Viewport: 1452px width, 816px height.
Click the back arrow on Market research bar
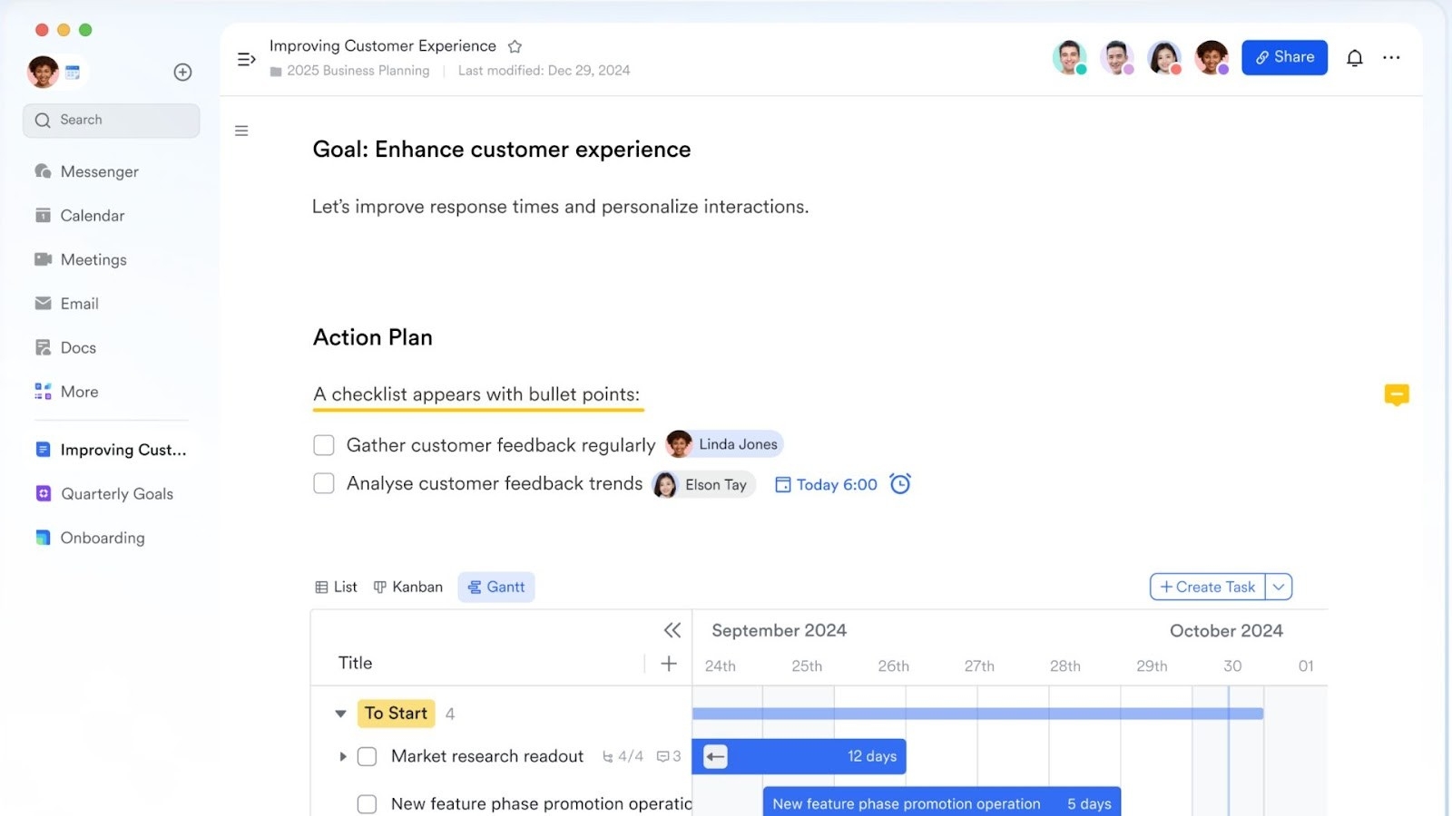point(715,756)
